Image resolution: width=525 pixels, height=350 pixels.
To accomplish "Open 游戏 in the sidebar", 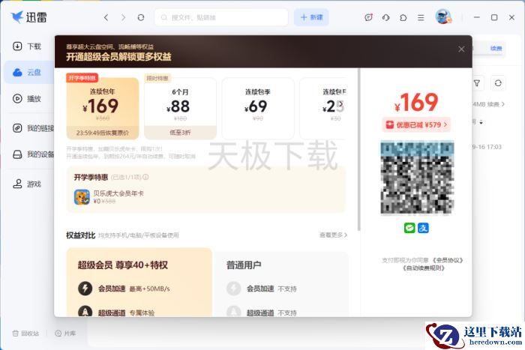I will (28, 184).
